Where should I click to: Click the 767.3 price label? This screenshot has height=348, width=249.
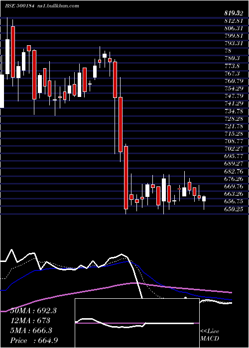click(x=233, y=74)
